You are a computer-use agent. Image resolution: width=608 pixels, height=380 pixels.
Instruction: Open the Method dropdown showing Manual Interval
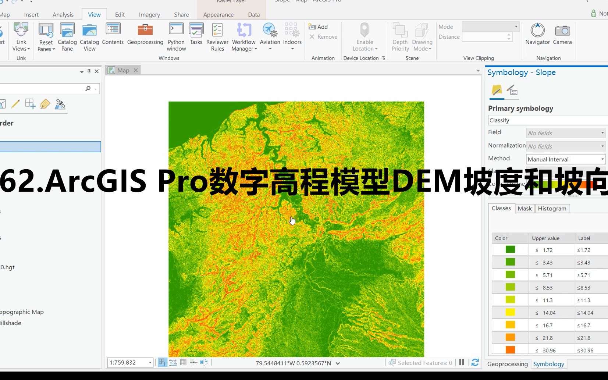566,159
